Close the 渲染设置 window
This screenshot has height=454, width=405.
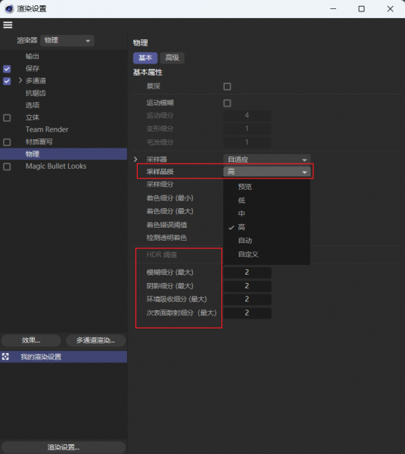390,9
